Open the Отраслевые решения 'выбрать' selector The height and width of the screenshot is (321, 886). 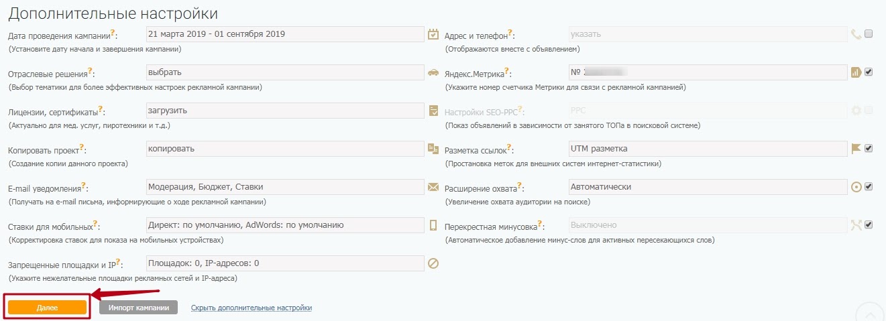(284, 72)
